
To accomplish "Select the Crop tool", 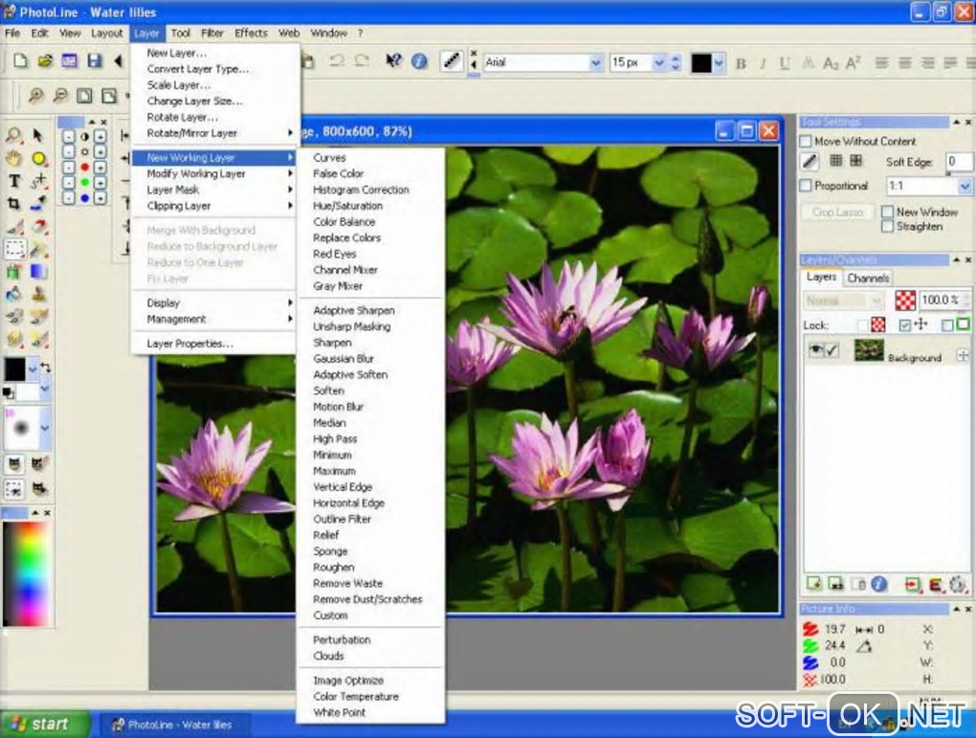I will pyautogui.click(x=13, y=203).
